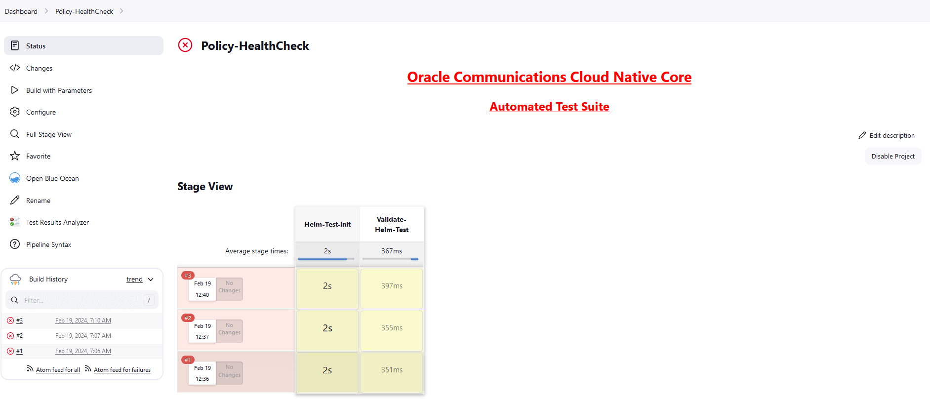Open Atom feed for all
930x402 pixels.
[58, 369]
